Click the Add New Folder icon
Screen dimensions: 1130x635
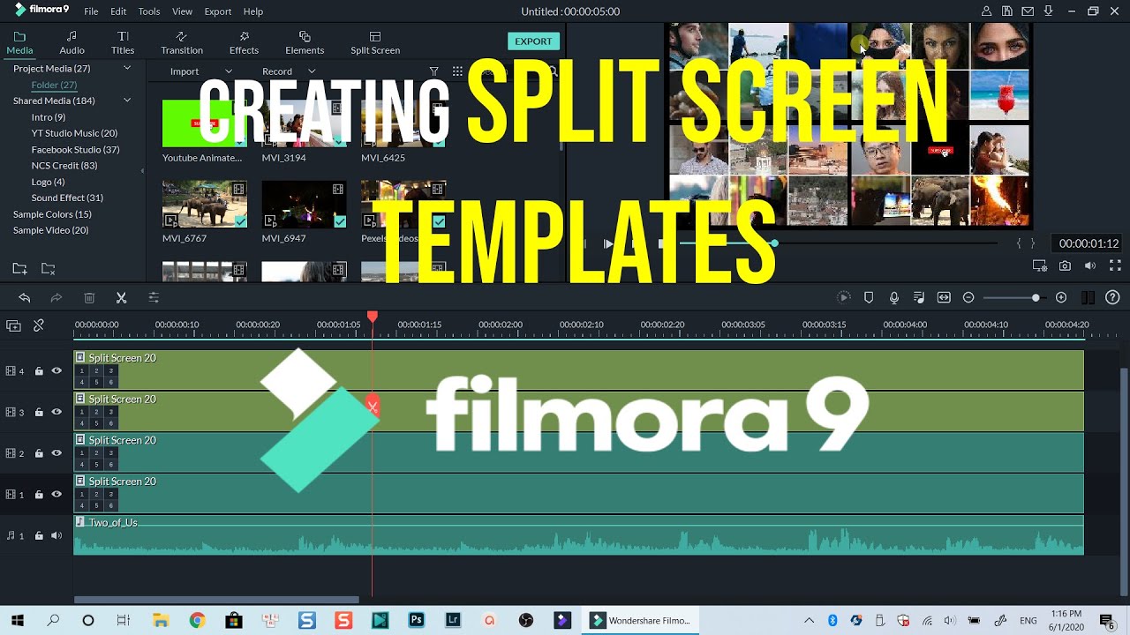point(19,268)
